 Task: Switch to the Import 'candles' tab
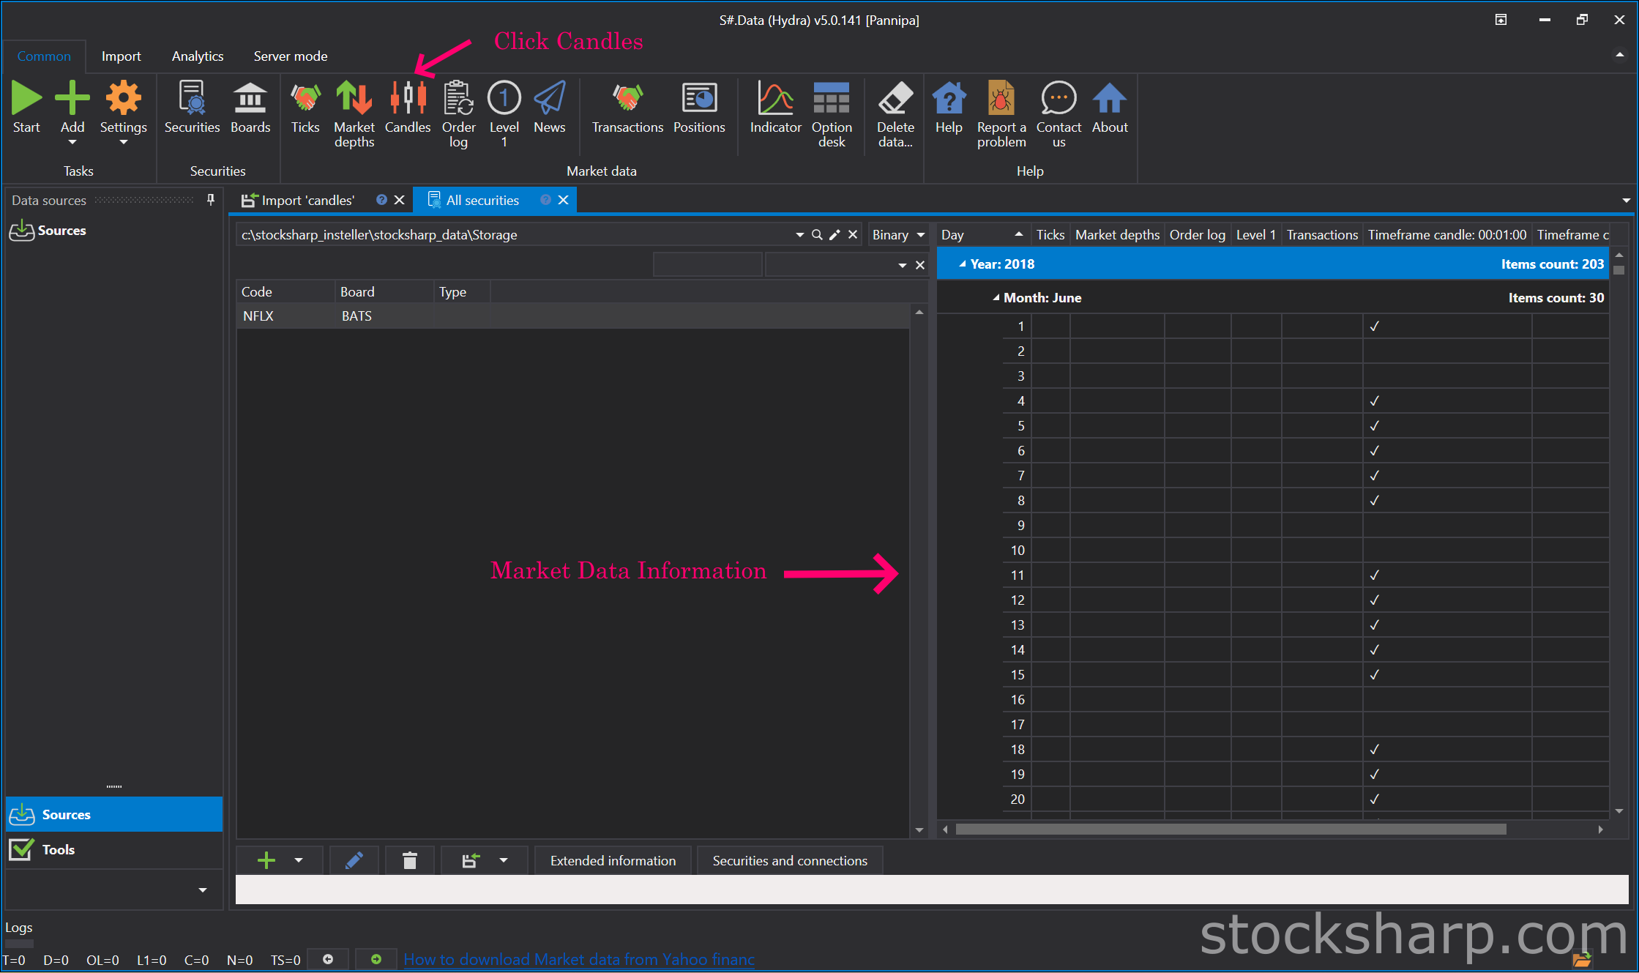point(307,201)
